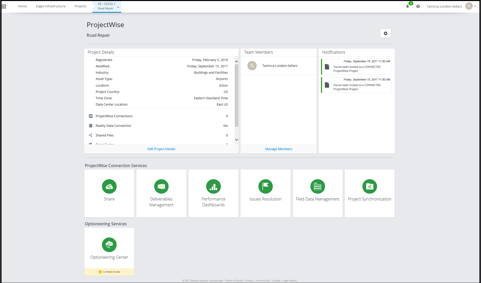
Task: Open the first CONNECTED project invitation notification
Action: pyautogui.click(x=356, y=67)
